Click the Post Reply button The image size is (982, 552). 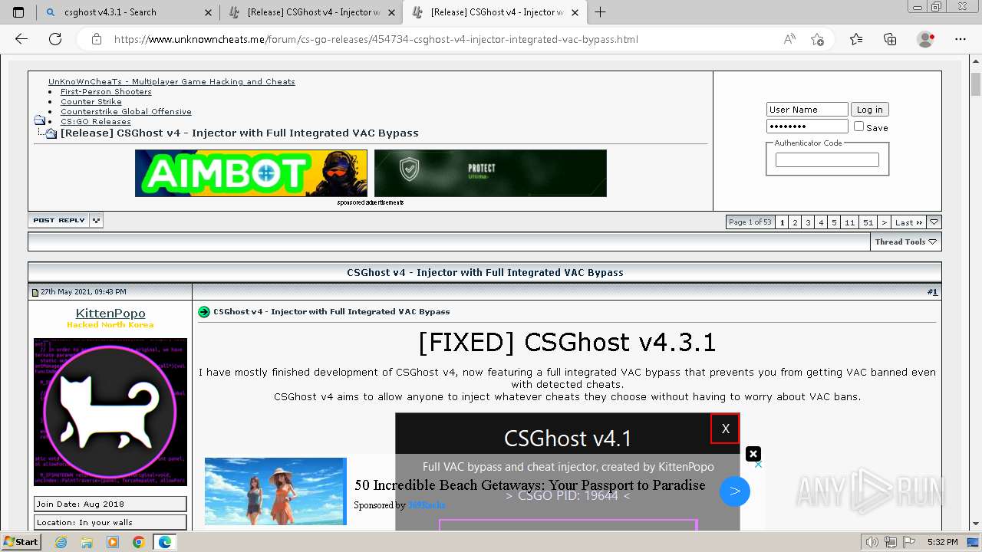(59, 221)
